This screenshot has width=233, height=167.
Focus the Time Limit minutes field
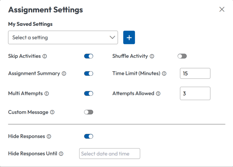coord(195,73)
